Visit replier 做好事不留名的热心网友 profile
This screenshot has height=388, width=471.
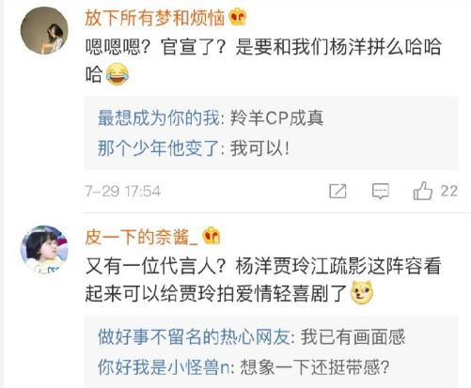194,337
